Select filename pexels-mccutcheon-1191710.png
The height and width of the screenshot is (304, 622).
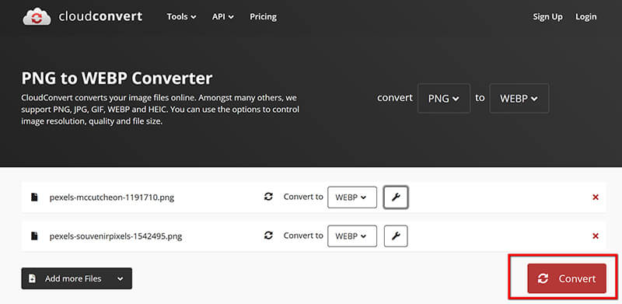point(112,197)
